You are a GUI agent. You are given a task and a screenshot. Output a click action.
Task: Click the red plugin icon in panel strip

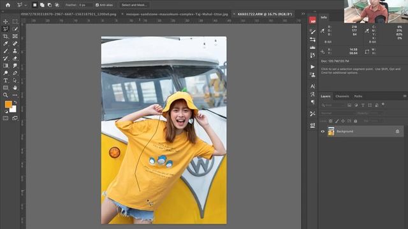click(x=312, y=20)
